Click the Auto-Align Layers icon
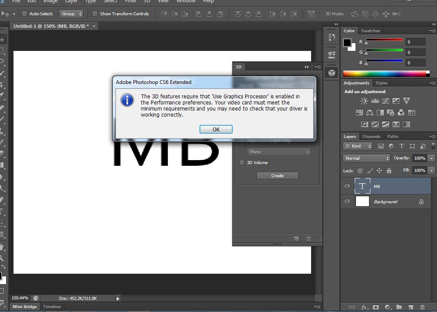This screenshot has height=312, width=437. pyautogui.click(x=311, y=13)
